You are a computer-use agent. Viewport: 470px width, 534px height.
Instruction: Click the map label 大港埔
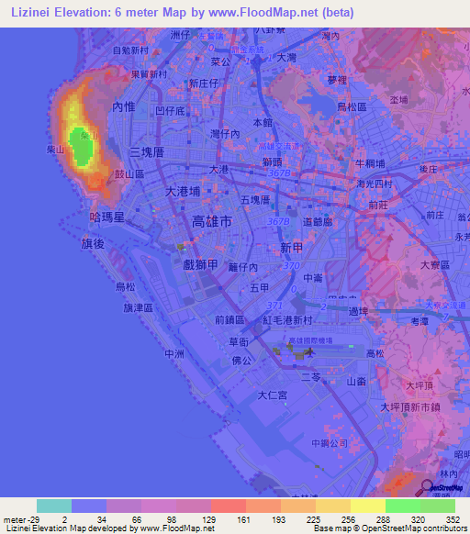pos(183,192)
